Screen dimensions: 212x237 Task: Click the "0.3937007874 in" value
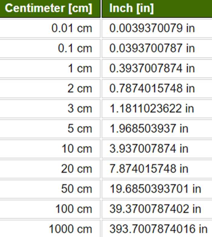point(152,68)
